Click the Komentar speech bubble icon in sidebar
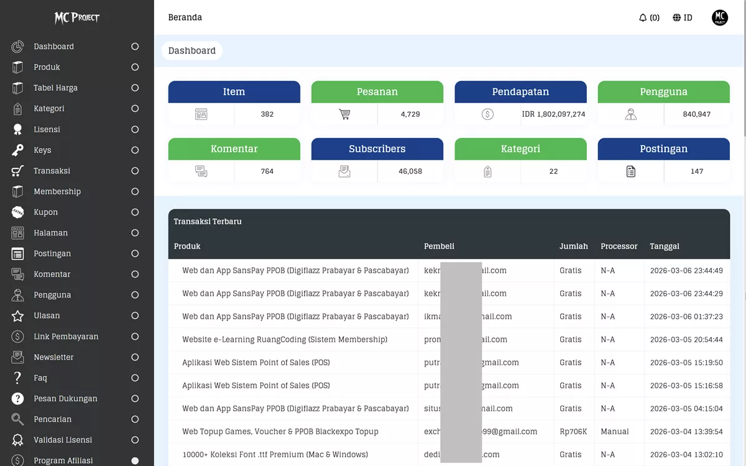Image resolution: width=746 pixels, height=466 pixels. (18, 274)
